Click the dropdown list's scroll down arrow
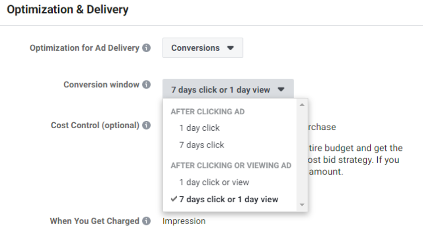 [301, 205]
